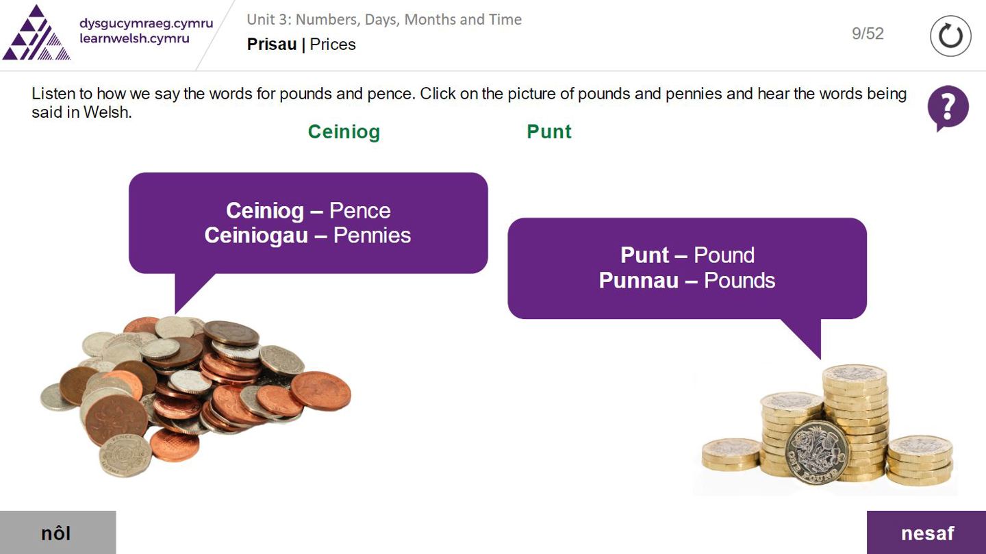Click the front-facing One Pound coin
The image size is (986, 554).
pyautogui.click(x=816, y=451)
